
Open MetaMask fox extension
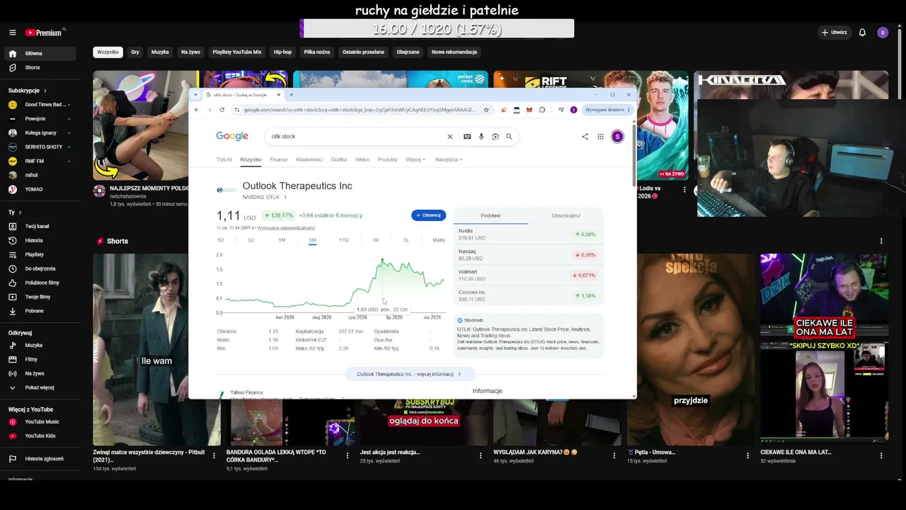[529, 110]
